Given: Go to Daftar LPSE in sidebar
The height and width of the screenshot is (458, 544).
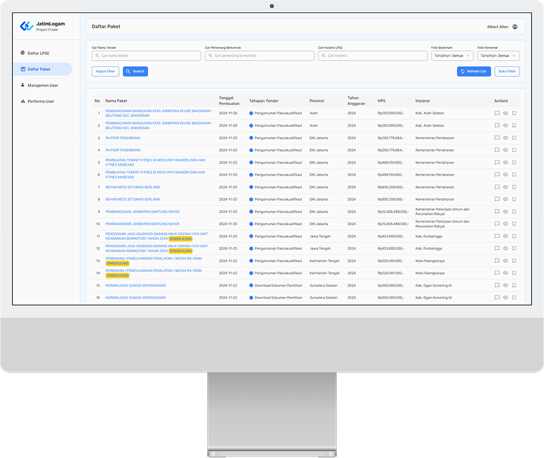Looking at the screenshot, I should point(38,53).
